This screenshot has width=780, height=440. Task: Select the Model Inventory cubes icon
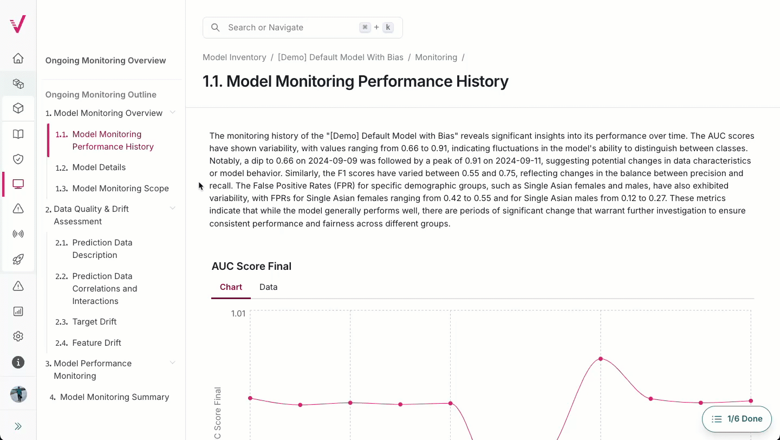(x=18, y=84)
